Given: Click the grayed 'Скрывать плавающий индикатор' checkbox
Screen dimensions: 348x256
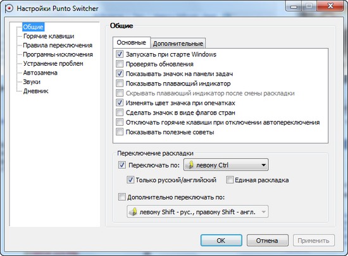Looking at the screenshot, I should pyautogui.click(x=120, y=93).
